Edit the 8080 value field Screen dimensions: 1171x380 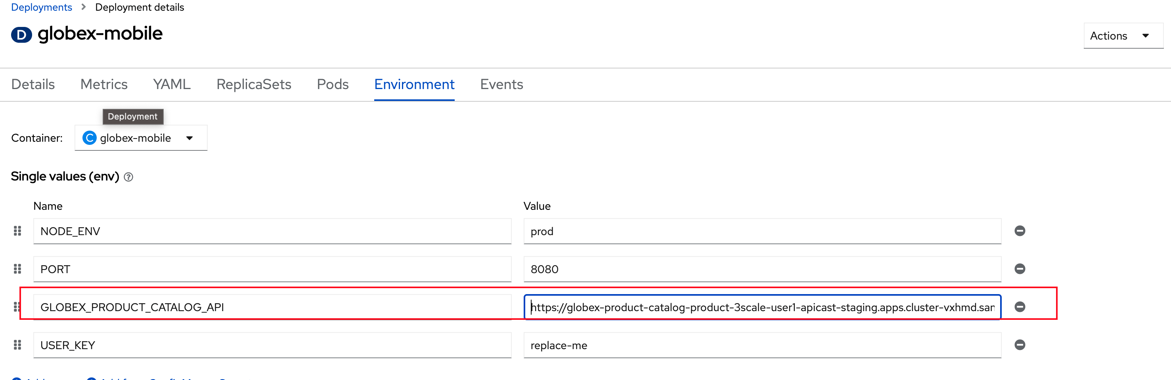pos(762,269)
